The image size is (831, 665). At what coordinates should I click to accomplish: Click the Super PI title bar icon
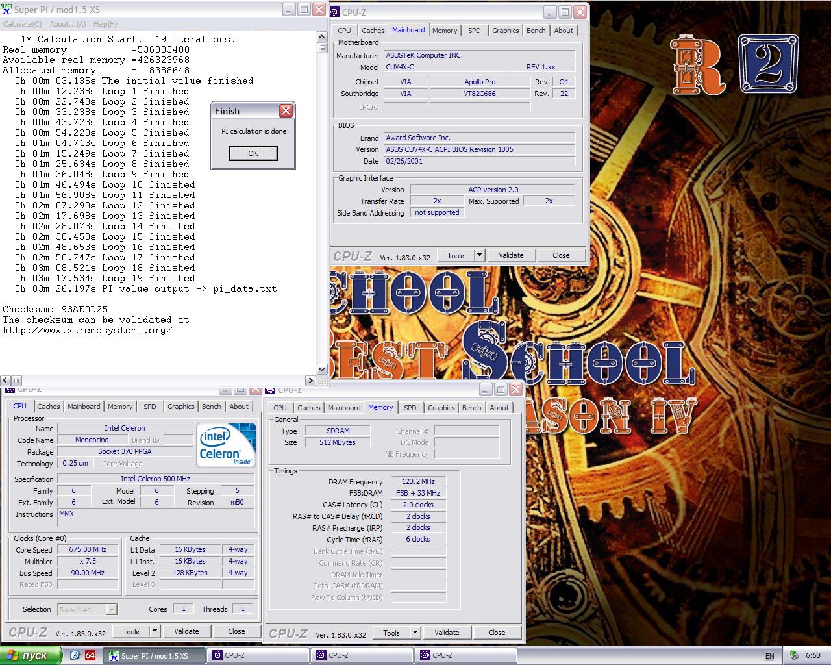pos(7,10)
